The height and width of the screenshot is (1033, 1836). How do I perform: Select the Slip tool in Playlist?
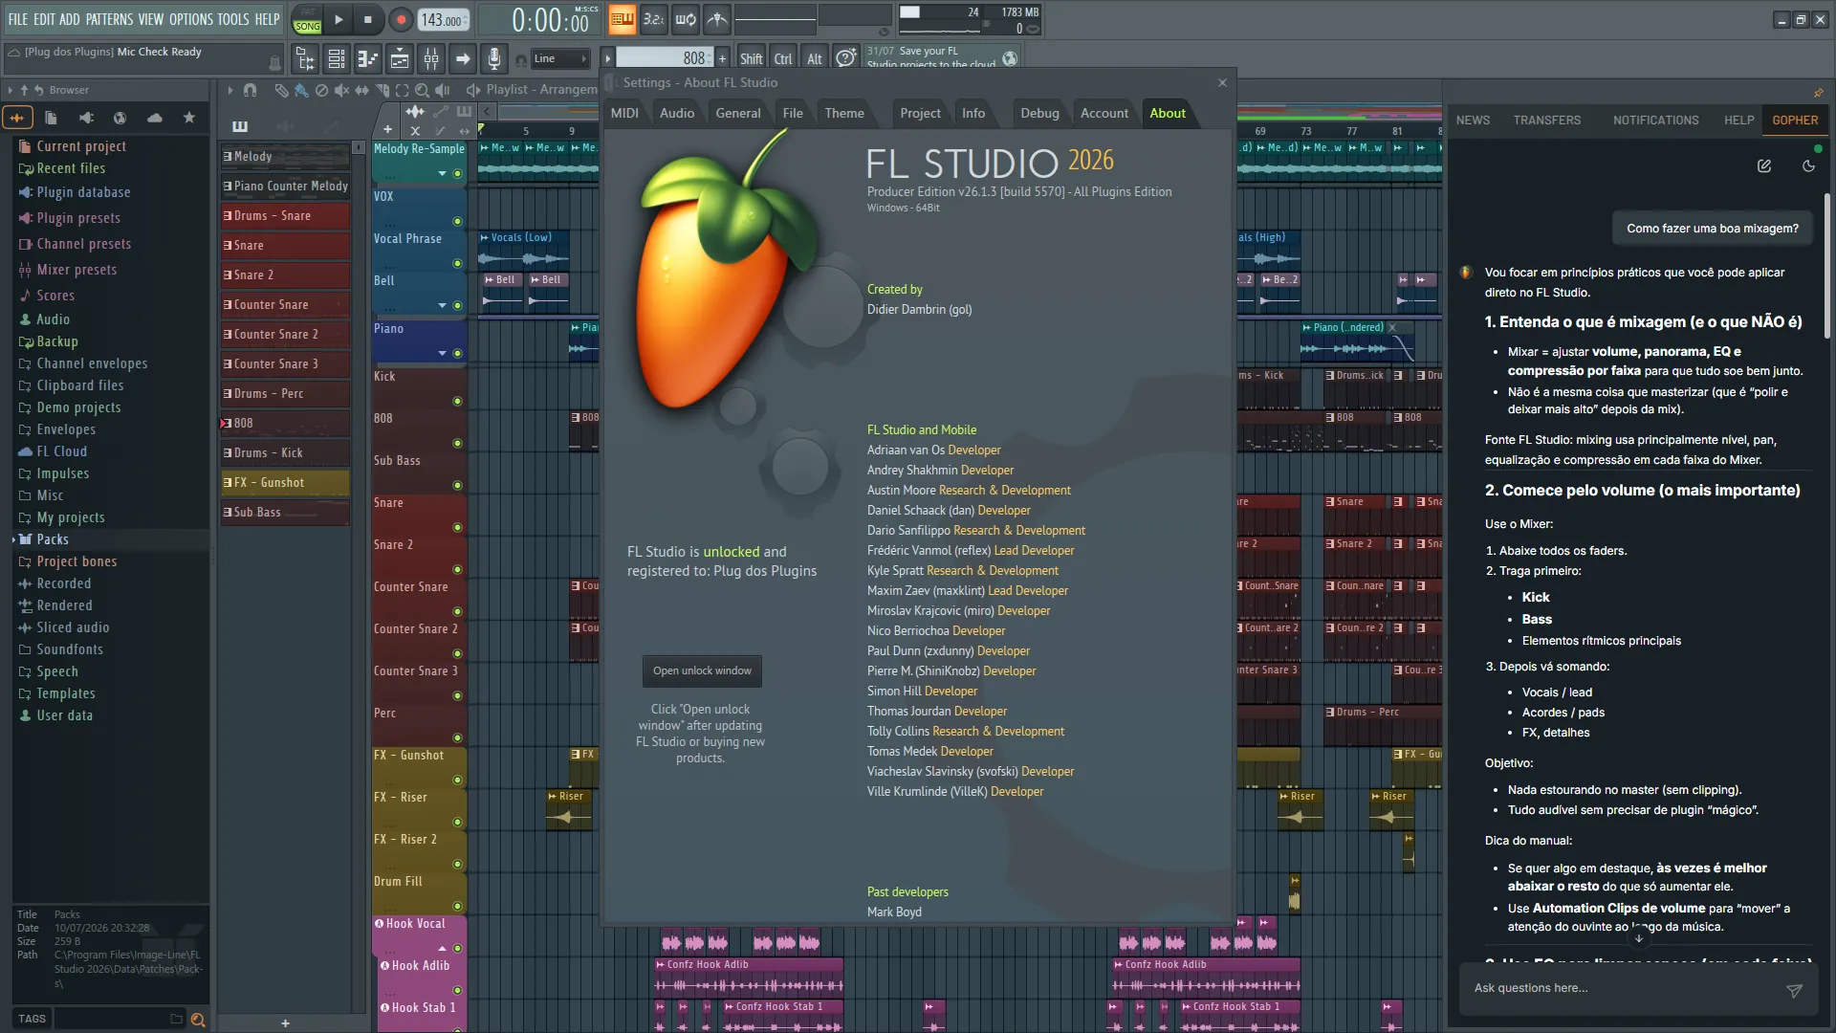click(x=361, y=90)
